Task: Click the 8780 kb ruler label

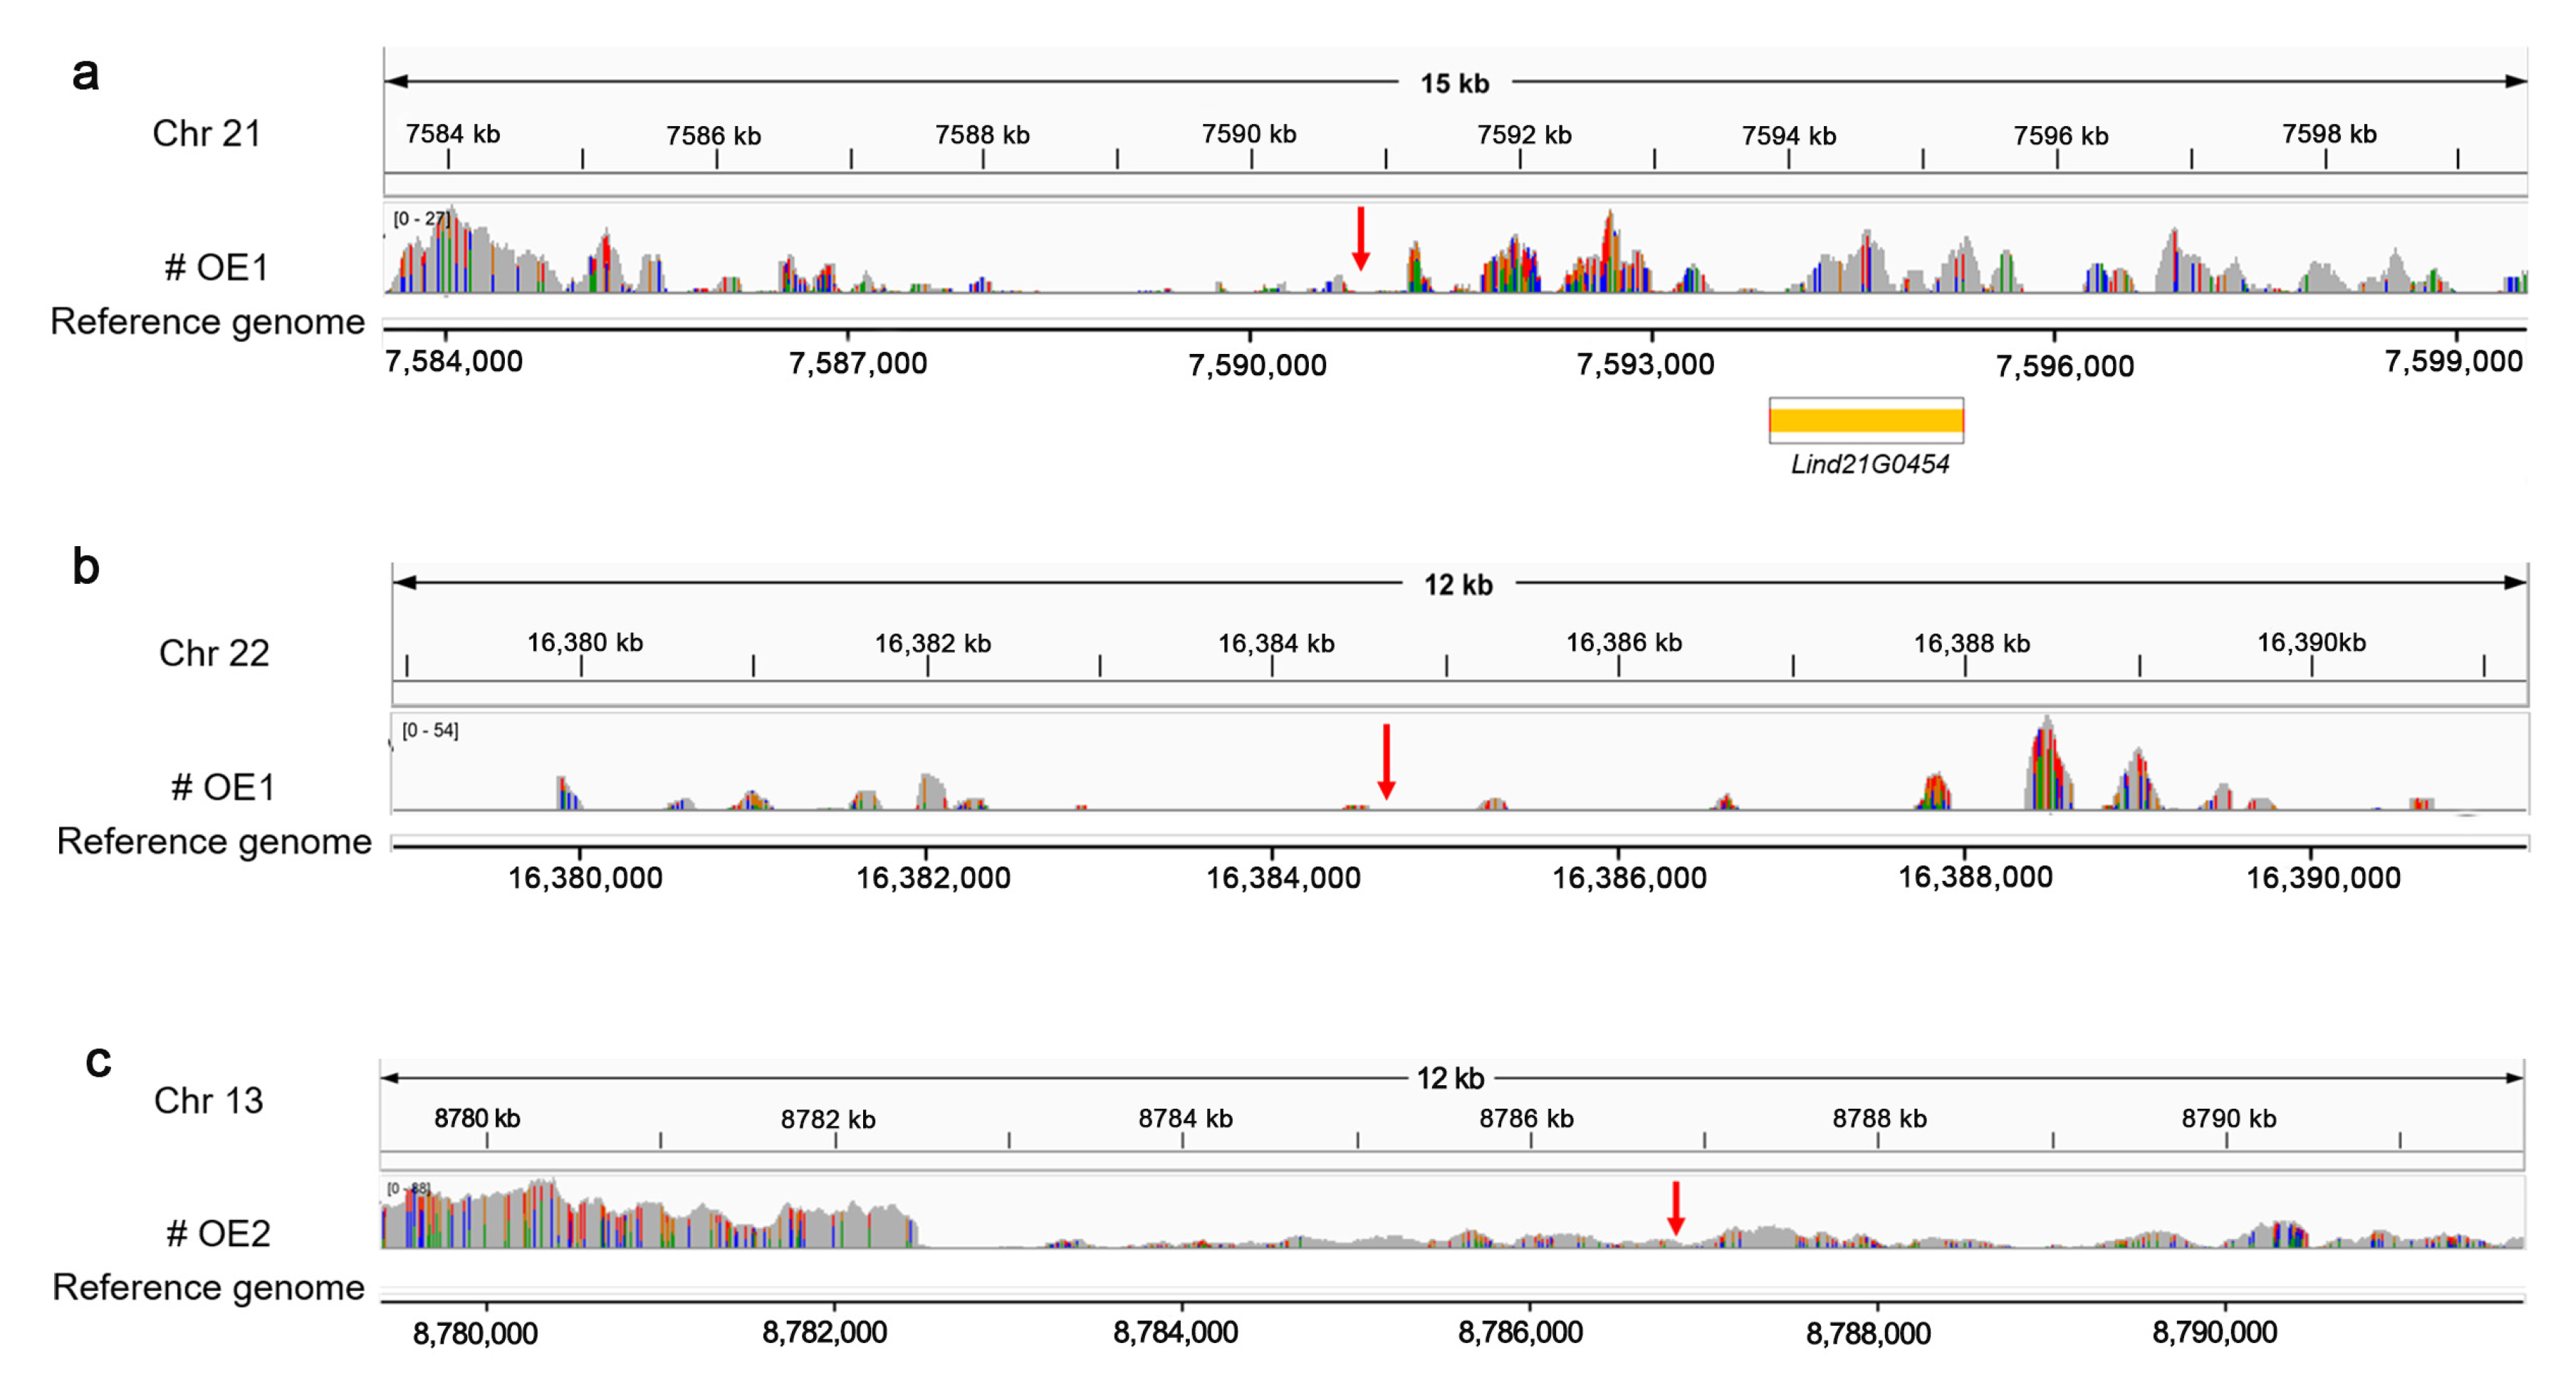Action: (x=476, y=1118)
